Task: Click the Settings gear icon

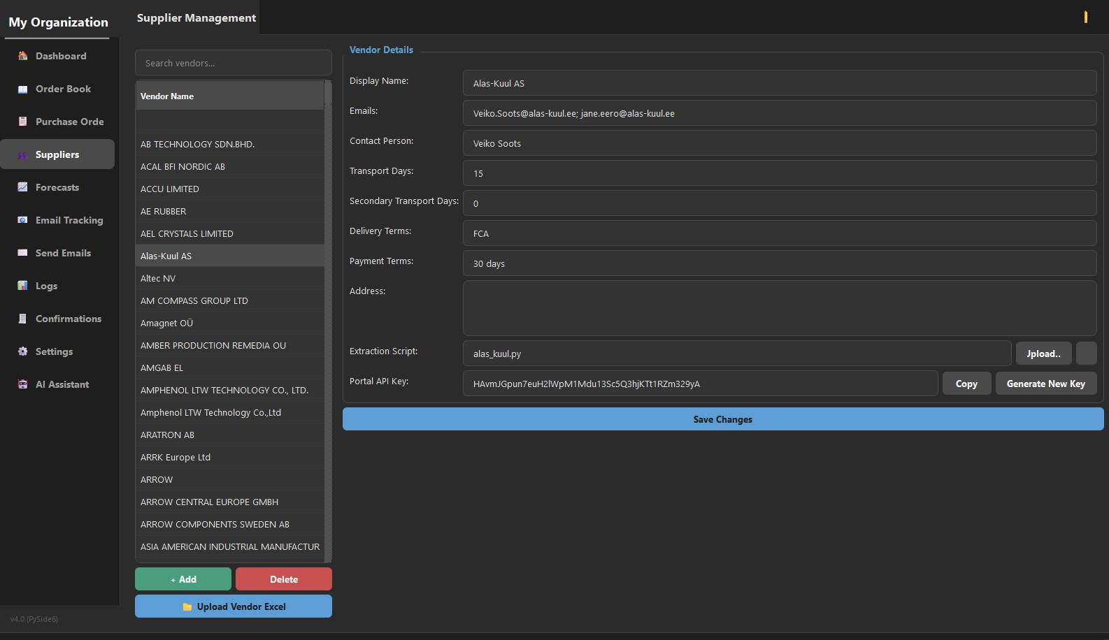Action: click(22, 351)
